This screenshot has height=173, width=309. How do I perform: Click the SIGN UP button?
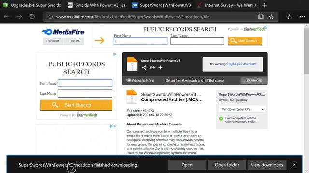pyautogui.click(x=54, y=41)
